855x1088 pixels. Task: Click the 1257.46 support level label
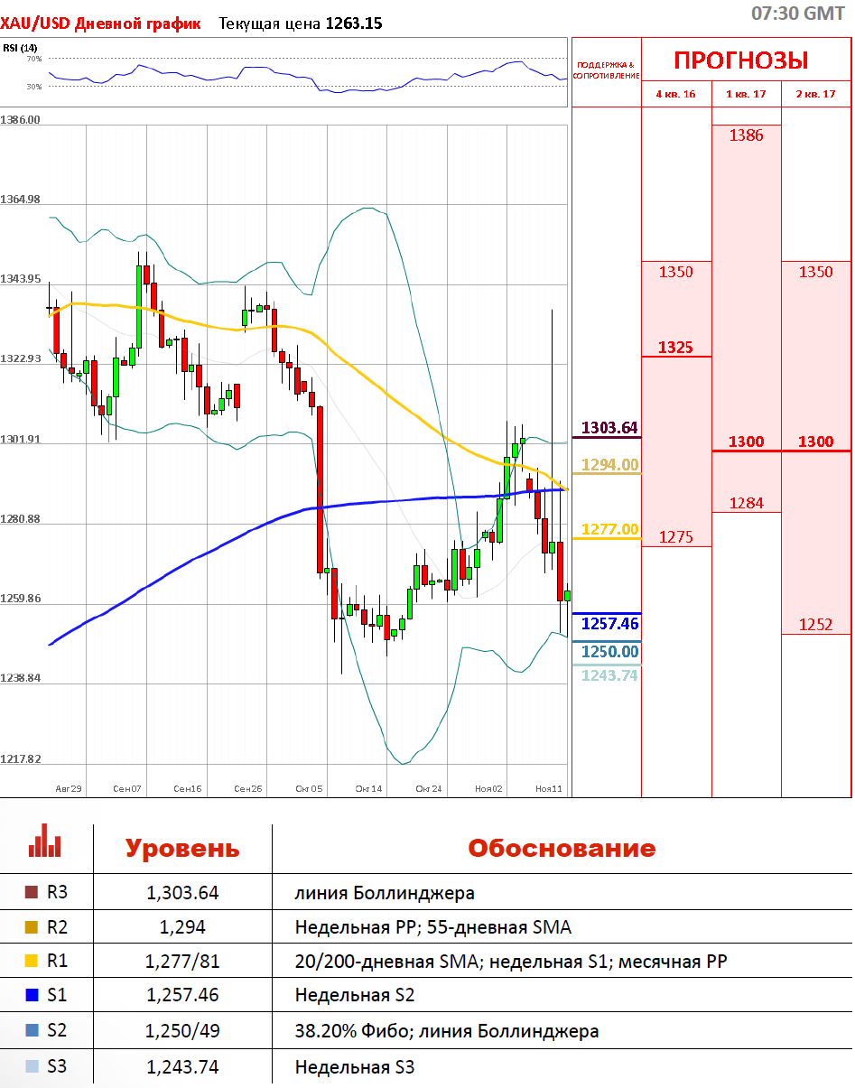tap(609, 623)
